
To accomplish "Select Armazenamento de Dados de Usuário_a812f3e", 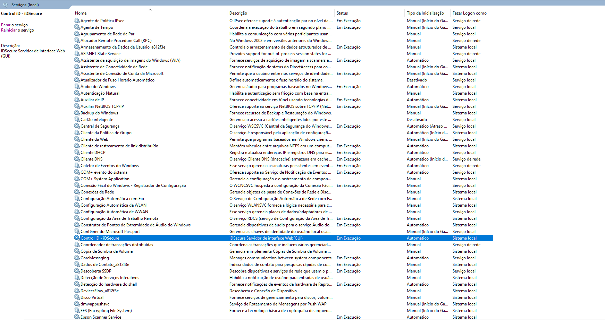I will 123,47.
